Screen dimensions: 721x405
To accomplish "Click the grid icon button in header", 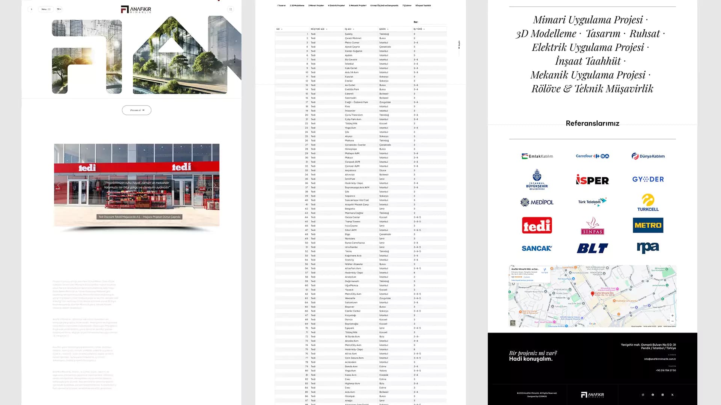I will [231, 9].
